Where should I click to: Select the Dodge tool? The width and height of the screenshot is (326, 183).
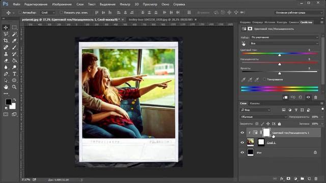point(14,67)
